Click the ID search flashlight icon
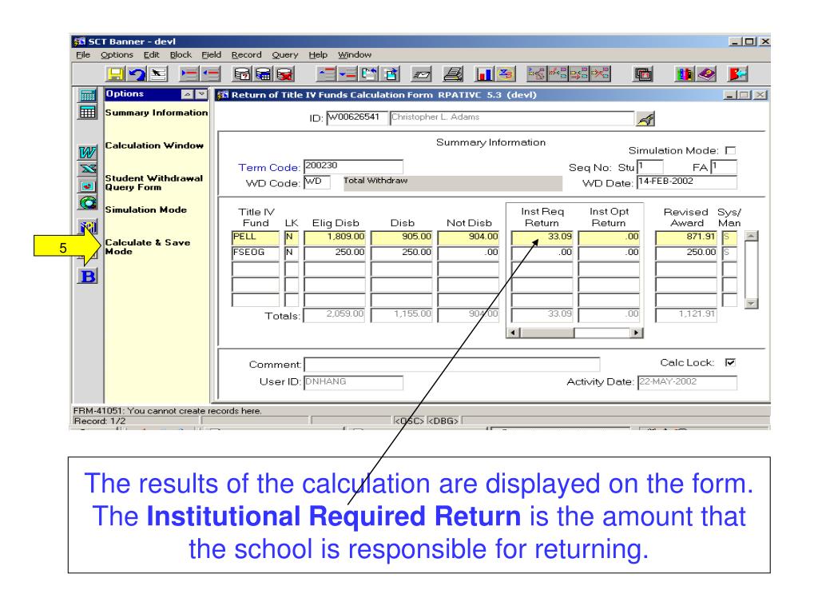Image resolution: width=818 pixels, height=614 pixels. [645, 119]
